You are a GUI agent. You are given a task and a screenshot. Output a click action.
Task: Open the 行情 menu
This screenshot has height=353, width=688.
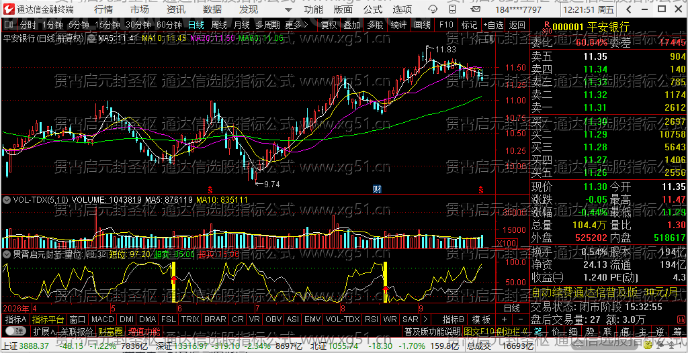(103, 9)
